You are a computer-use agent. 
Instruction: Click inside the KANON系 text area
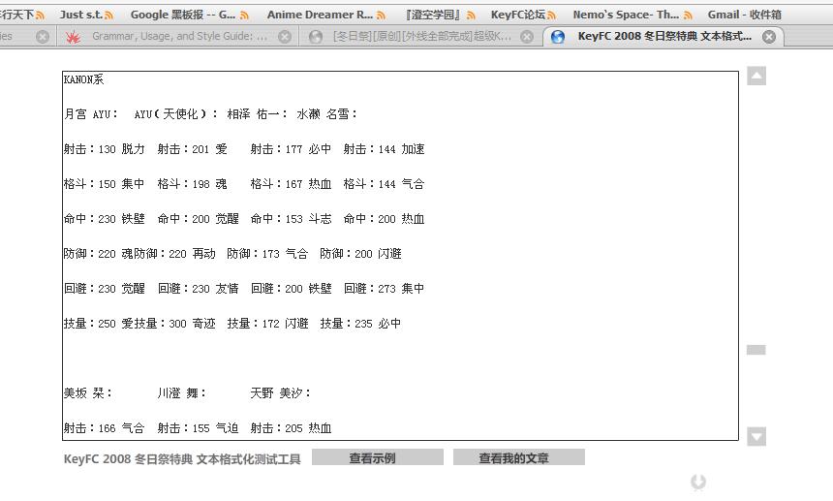pyautogui.click(x=400, y=256)
